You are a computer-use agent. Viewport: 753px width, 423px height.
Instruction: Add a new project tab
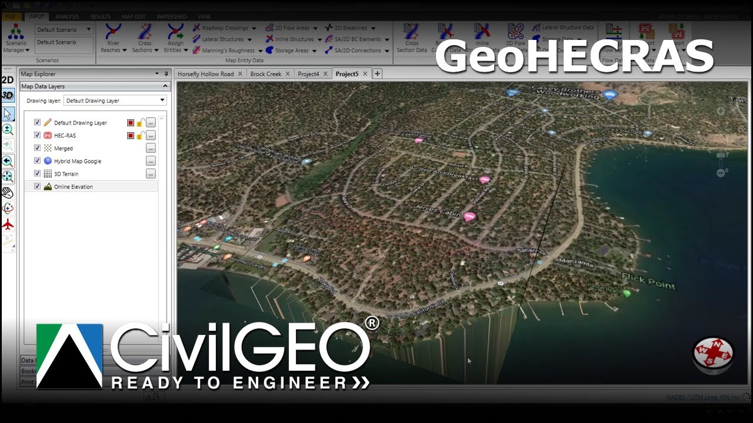(x=378, y=74)
